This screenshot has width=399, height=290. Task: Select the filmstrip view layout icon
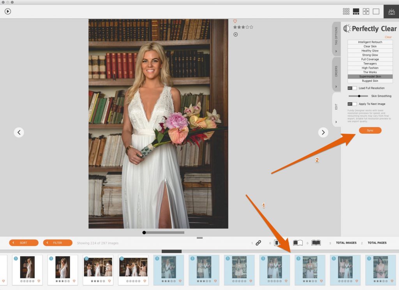tap(356, 11)
